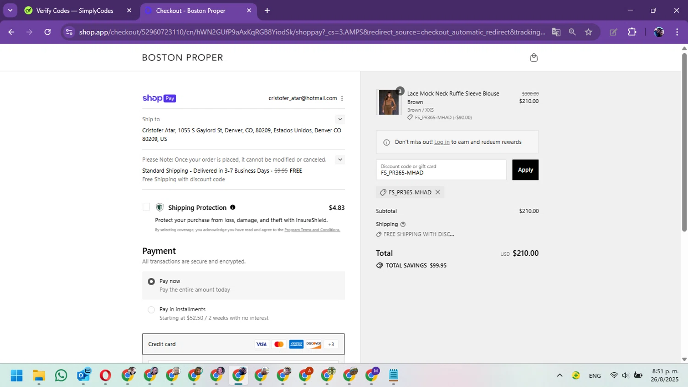Show hidden system tray icons
This screenshot has width=688, height=387.
[x=560, y=376]
